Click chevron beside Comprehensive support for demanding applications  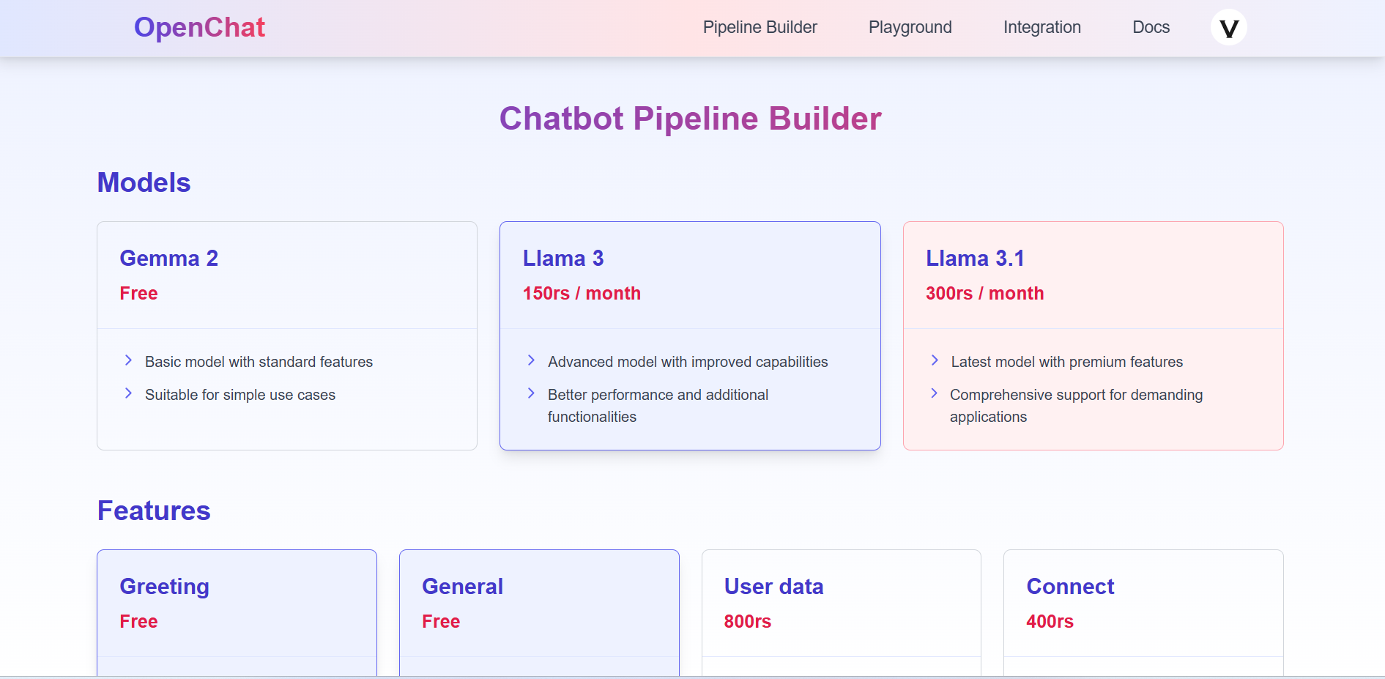[x=934, y=393]
